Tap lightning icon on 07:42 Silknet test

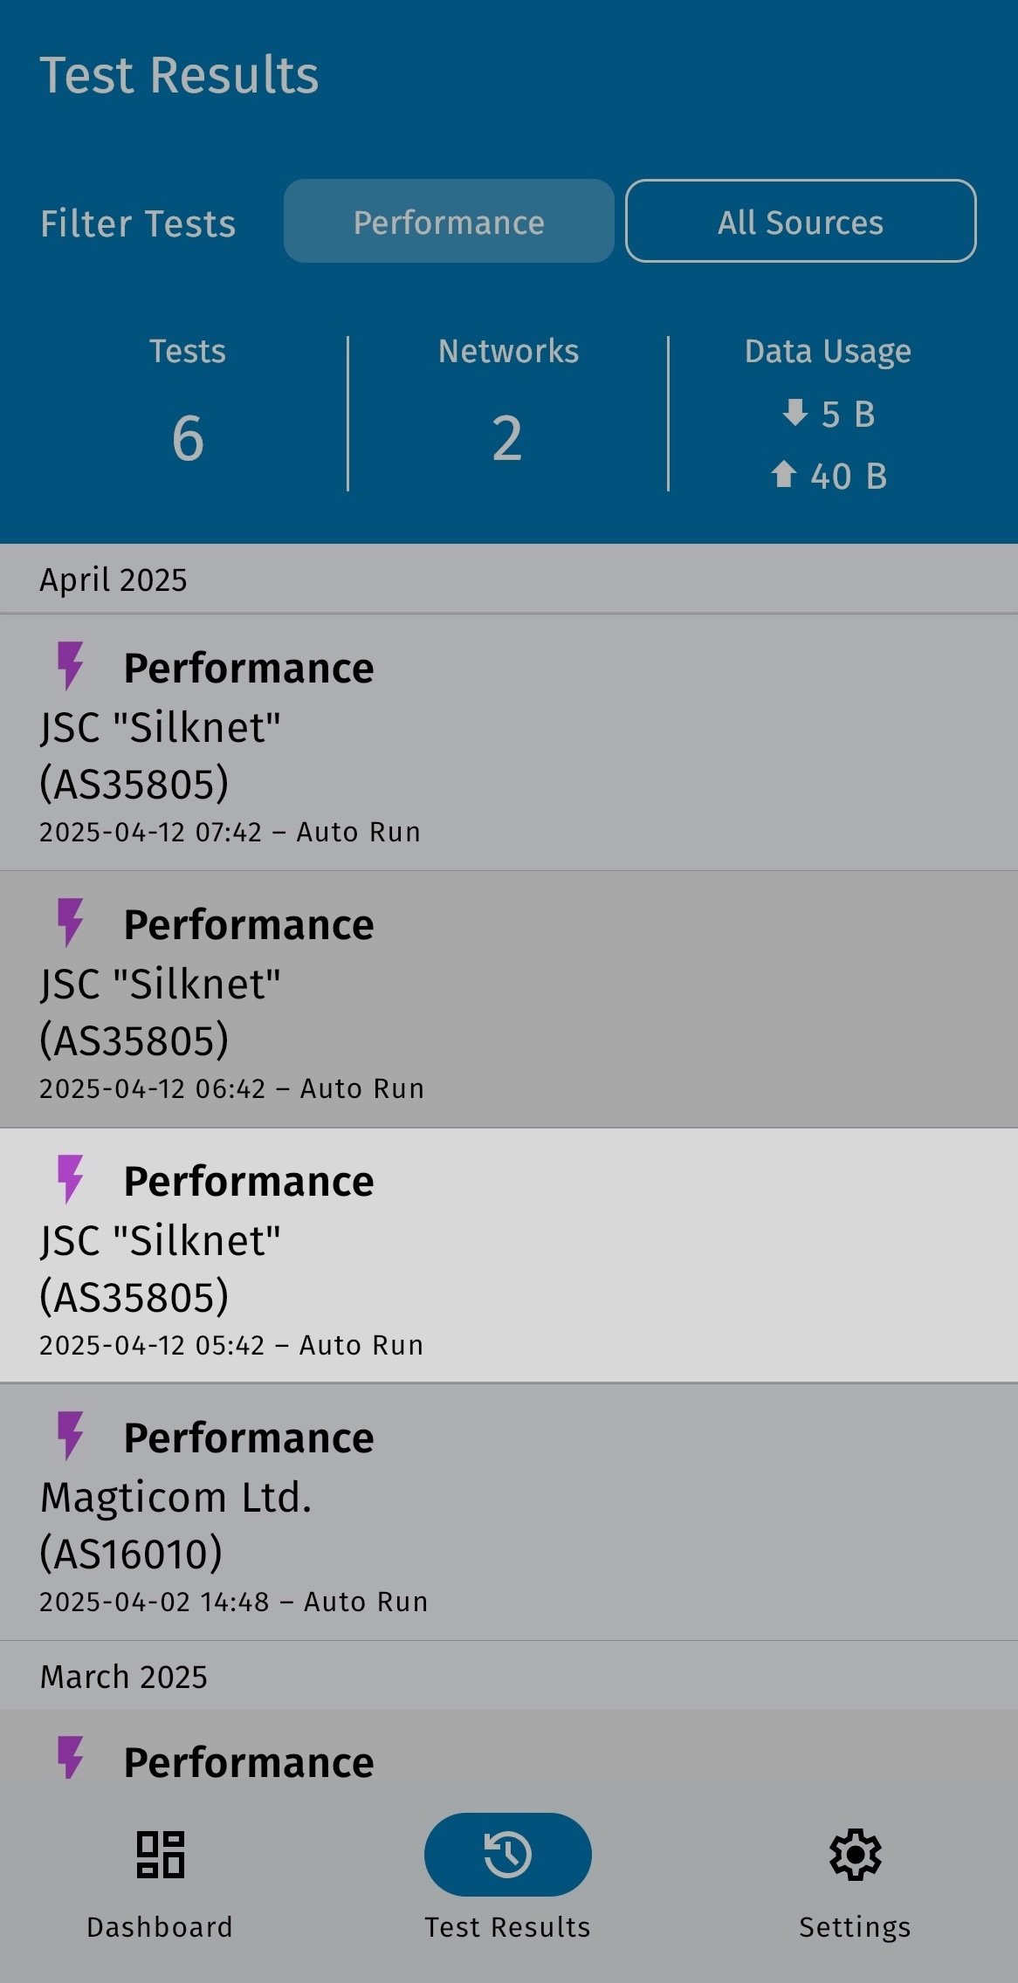[x=70, y=665]
